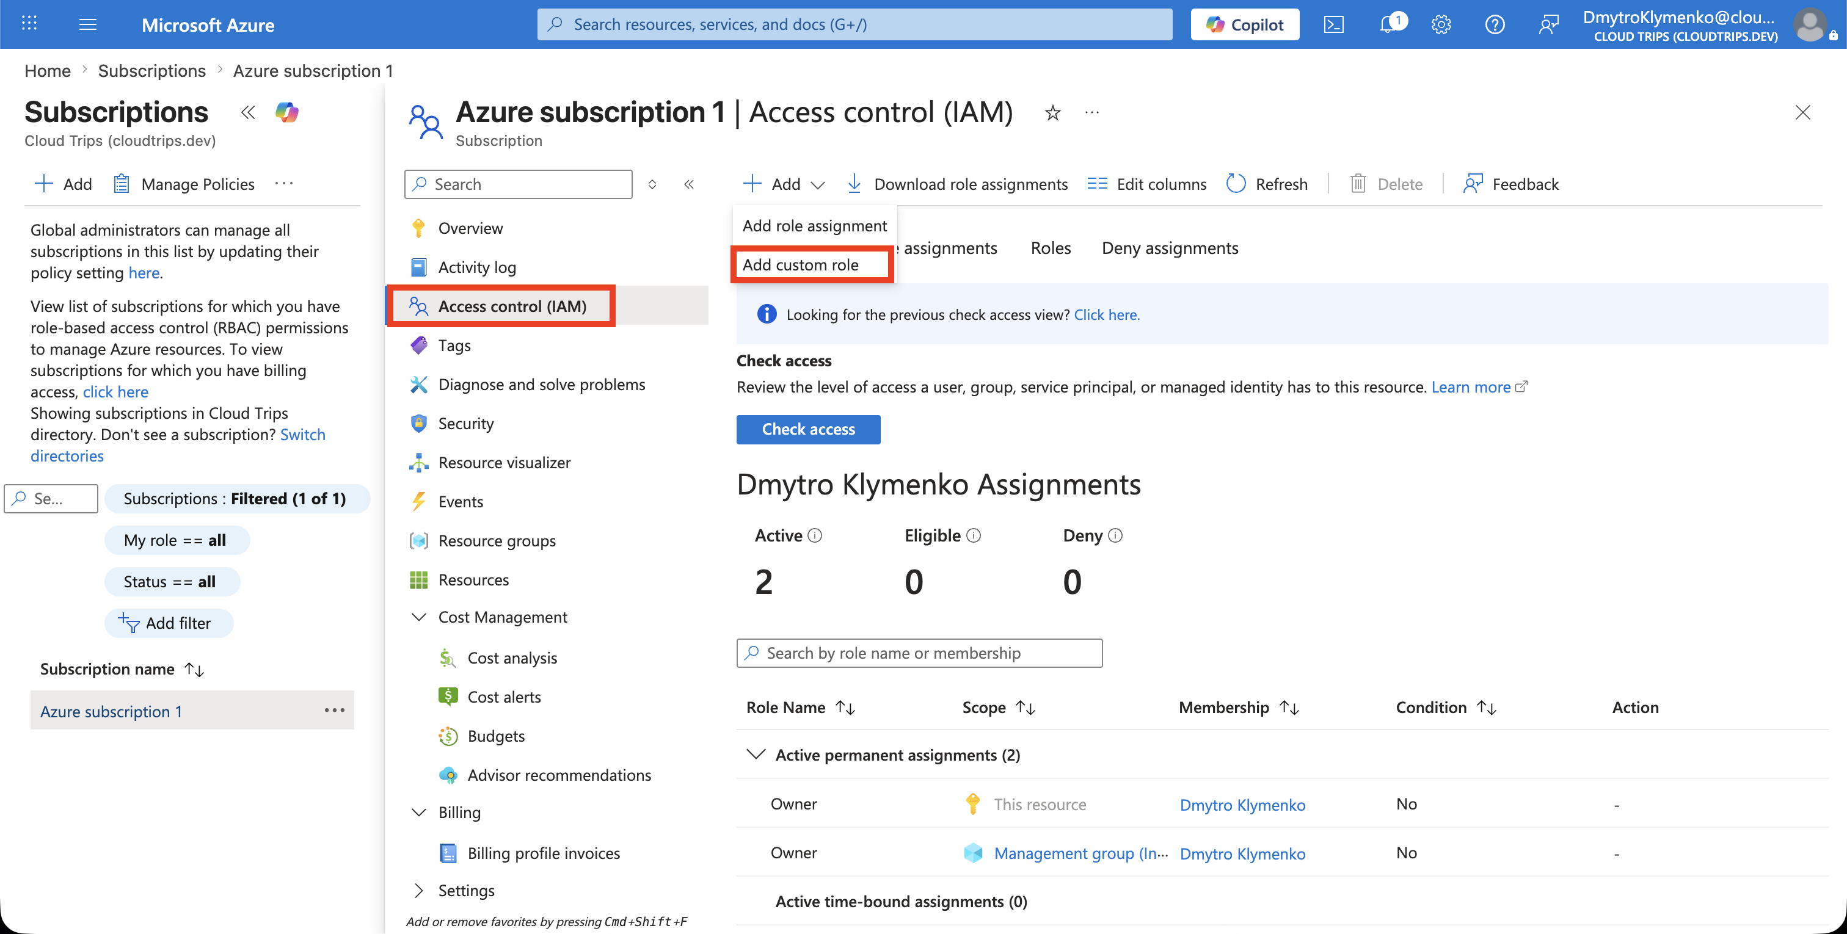This screenshot has height=934, width=1847.
Task: Click the 'My role == all' filter
Action: [177, 540]
